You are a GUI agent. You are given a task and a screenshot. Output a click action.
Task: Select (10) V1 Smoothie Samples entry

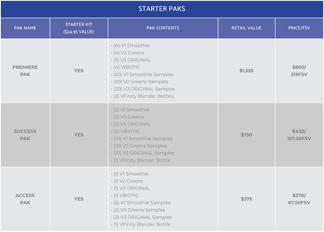pyautogui.click(x=142, y=139)
